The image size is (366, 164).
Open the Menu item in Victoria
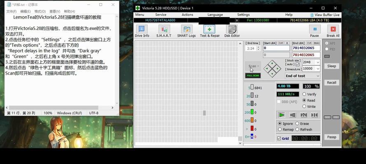(140, 15)
